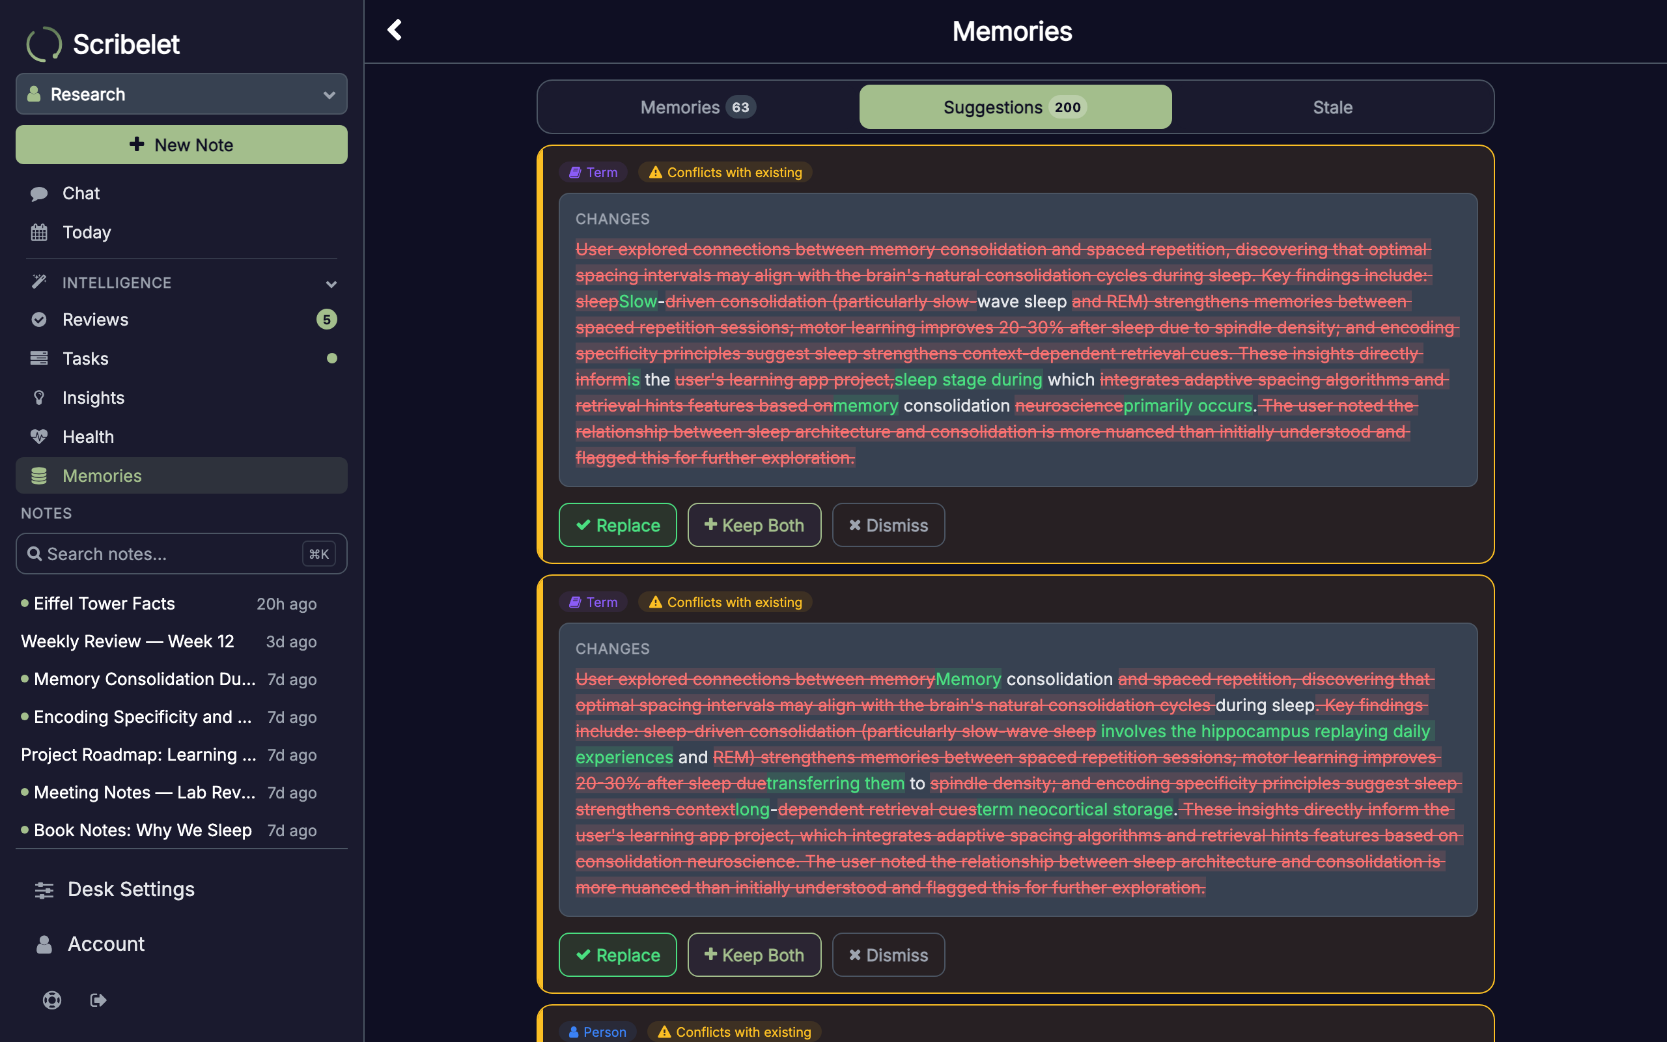
Task: Replace in first suggestion card
Action: [x=618, y=525]
